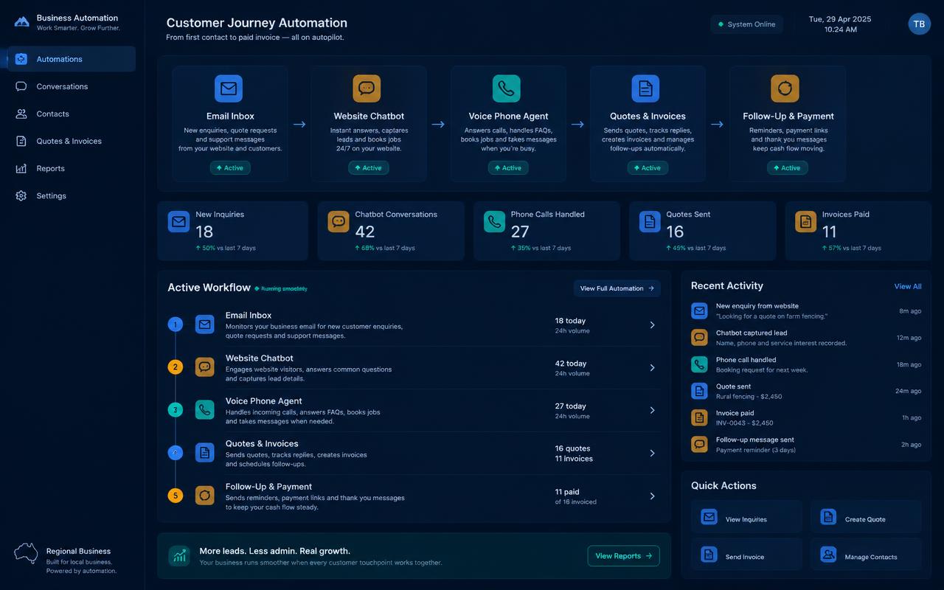This screenshot has width=944, height=590.
Task: Click the date and time display
Action: tap(840, 24)
